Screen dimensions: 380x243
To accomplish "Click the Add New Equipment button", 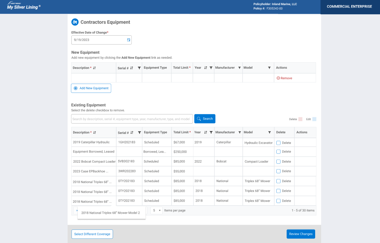I will 91,88.
